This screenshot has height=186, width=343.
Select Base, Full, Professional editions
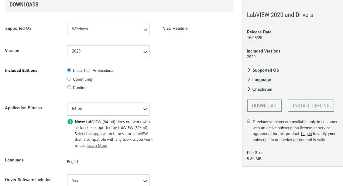(69, 70)
